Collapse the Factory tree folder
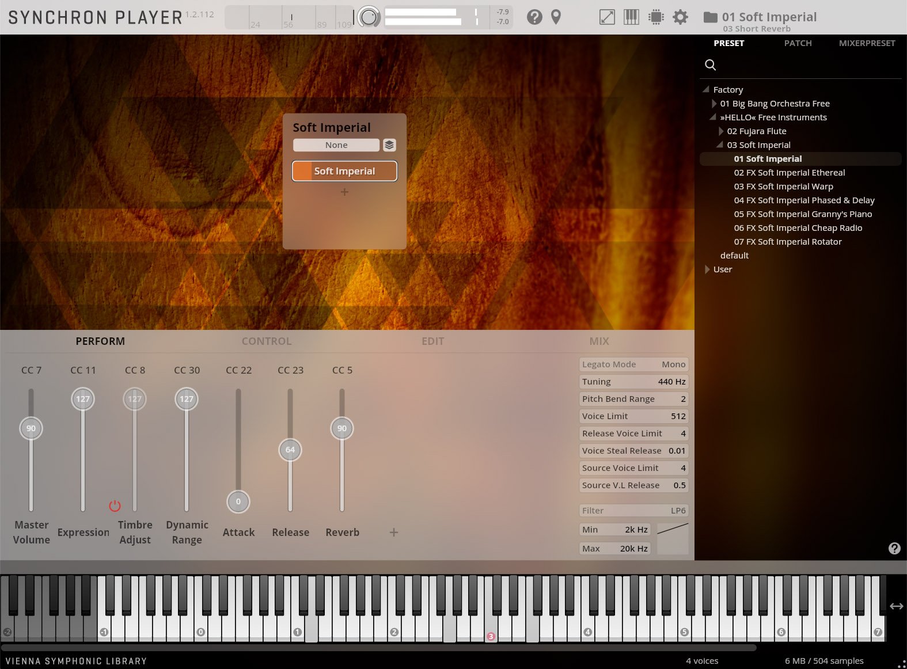 point(706,90)
